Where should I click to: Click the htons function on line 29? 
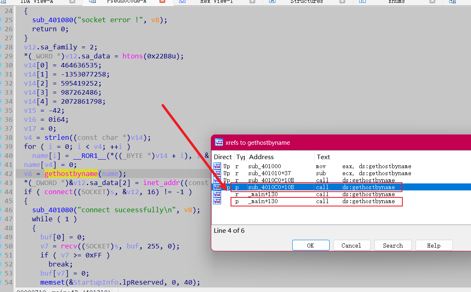132,56
